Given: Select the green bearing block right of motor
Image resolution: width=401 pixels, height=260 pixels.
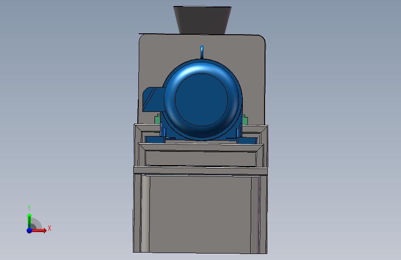Looking at the screenshot, I should [x=245, y=120].
